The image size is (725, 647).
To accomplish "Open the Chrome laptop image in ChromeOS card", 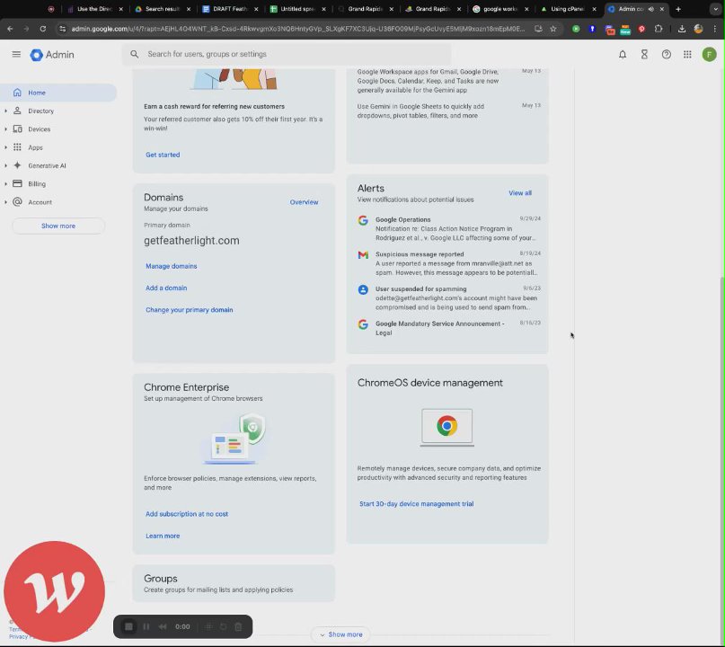I will tap(446, 427).
